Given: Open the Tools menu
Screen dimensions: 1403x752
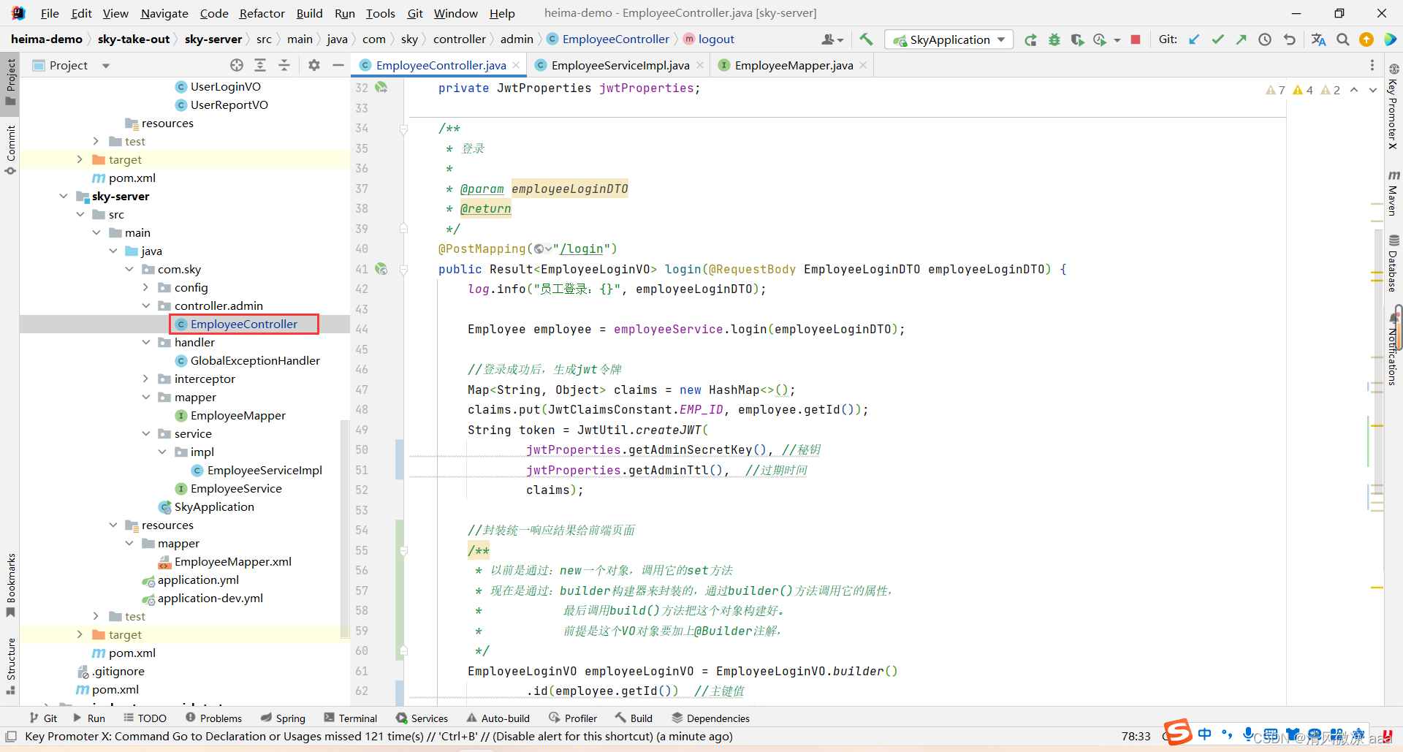Looking at the screenshot, I should coord(380,13).
